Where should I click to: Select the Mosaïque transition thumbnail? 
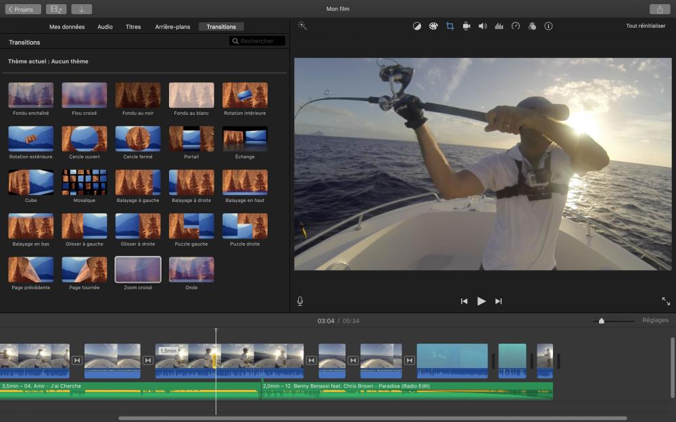click(x=84, y=182)
